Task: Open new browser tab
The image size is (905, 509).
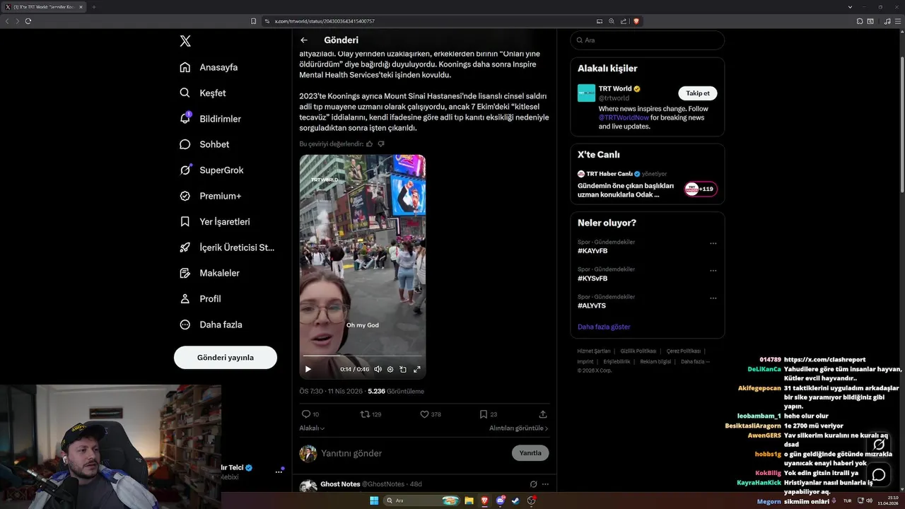Action: click(x=93, y=7)
